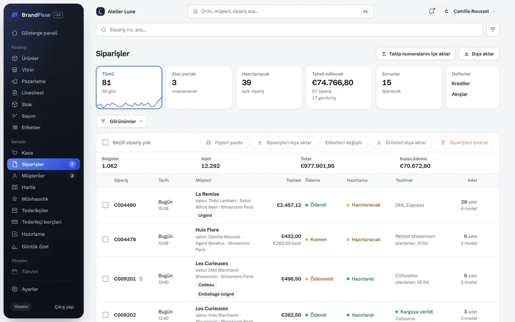Click the Krediler link in Defterler
This screenshot has height=322, width=515.
[x=460, y=84]
